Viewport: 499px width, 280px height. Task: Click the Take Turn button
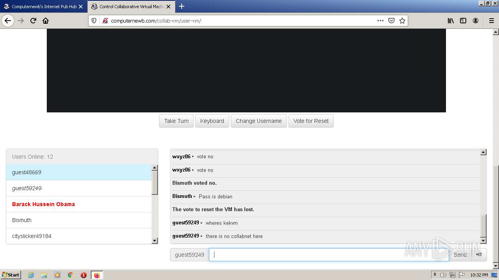(x=176, y=121)
